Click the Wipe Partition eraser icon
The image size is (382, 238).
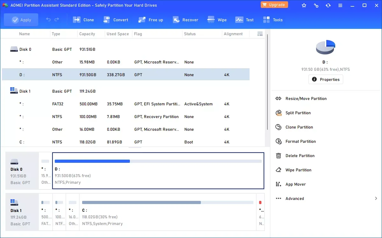pos(279,170)
